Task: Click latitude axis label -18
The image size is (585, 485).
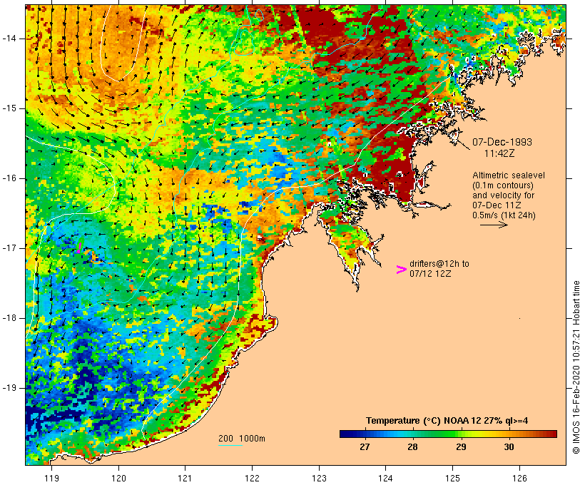Action: (x=9, y=318)
